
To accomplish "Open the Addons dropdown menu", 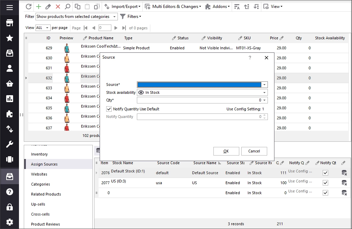I will pyautogui.click(x=218, y=7).
